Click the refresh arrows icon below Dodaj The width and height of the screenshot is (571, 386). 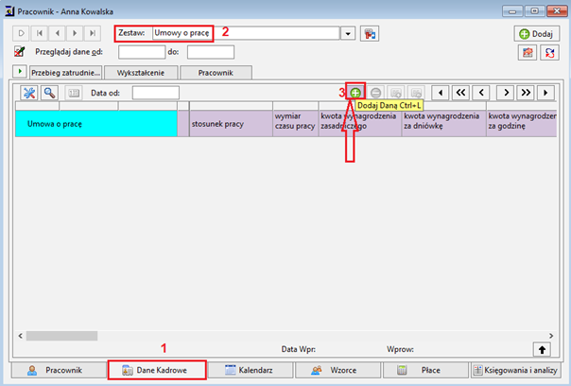click(x=549, y=53)
